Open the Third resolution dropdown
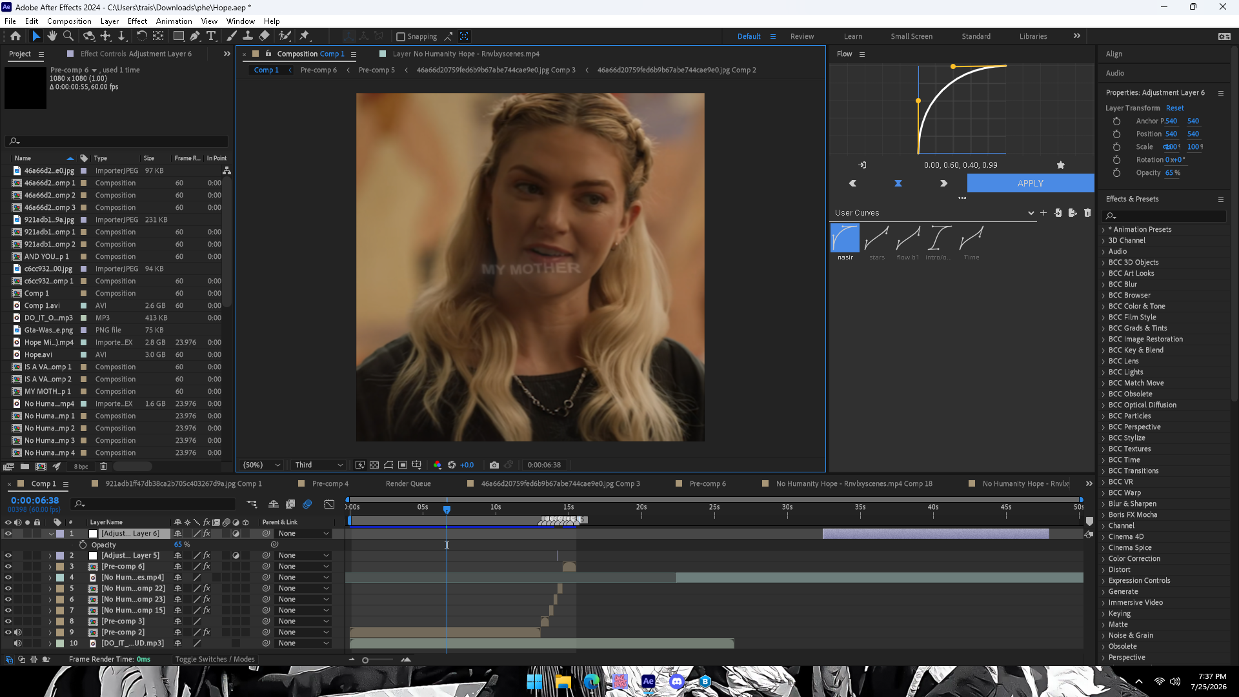Image resolution: width=1239 pixels, height=697 pixels. [319, 465]
